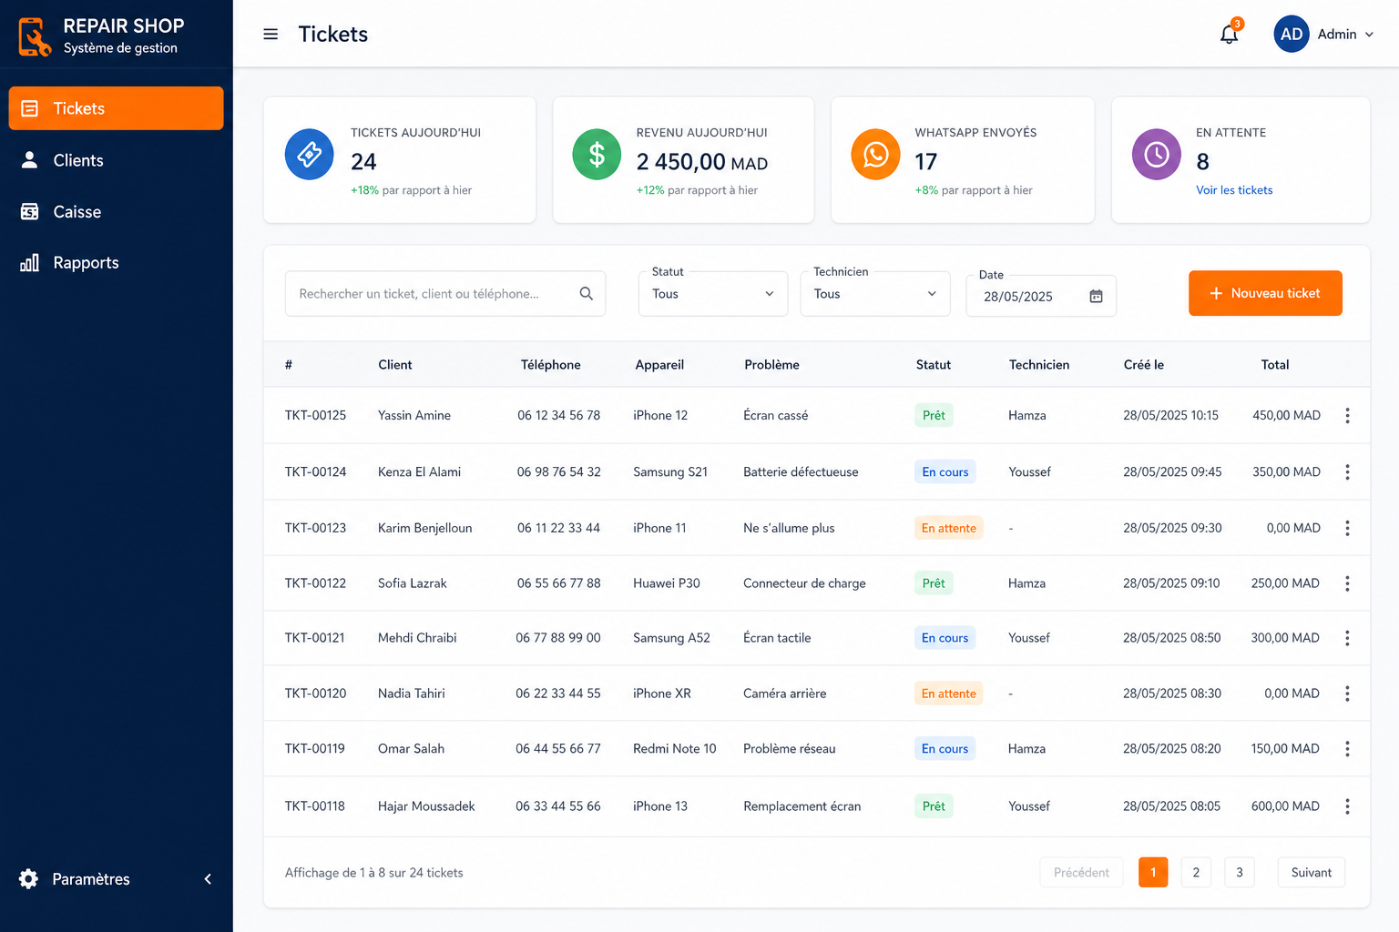Open the Tickets sidebar section
This screenshot has height=932, width=1399.
(116, 108)
